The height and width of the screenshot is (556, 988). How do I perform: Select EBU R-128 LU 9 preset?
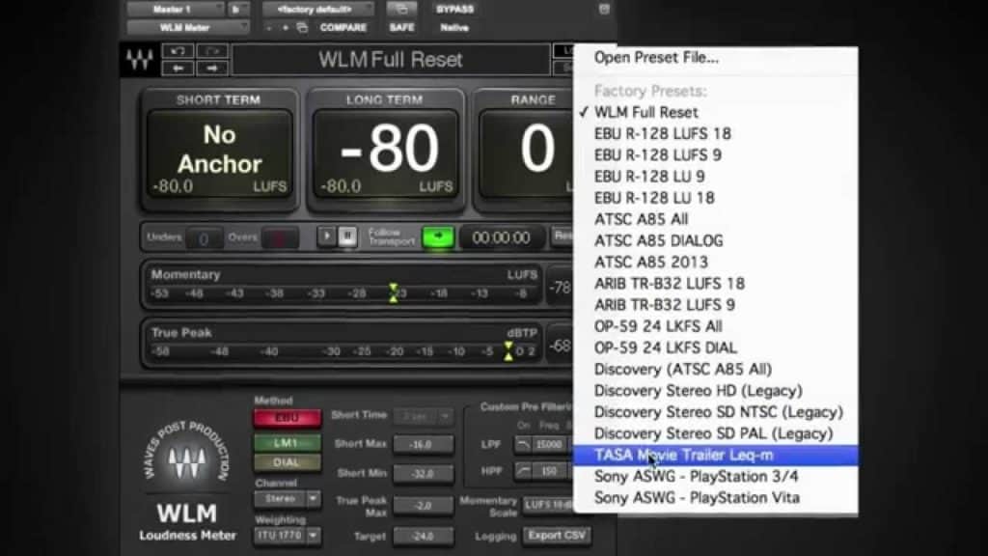[x=716, y=177]
